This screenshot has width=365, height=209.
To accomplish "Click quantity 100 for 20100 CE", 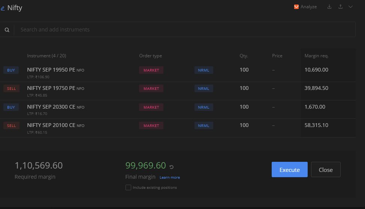I will tap(244, 125).
